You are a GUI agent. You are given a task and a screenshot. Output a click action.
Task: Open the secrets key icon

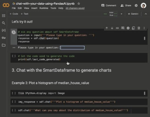click(x=4, y=38)
